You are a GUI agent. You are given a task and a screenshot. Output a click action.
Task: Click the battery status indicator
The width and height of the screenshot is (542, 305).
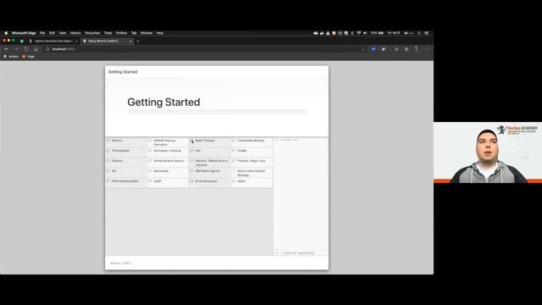378,33
